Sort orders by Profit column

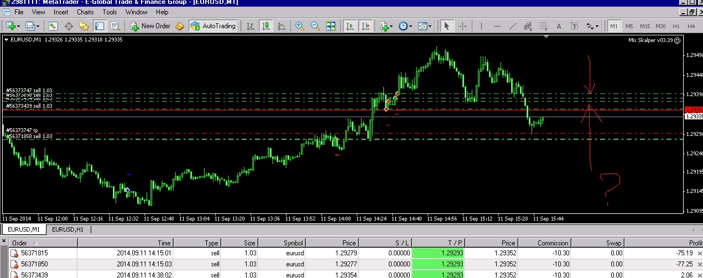coord(664,243)
